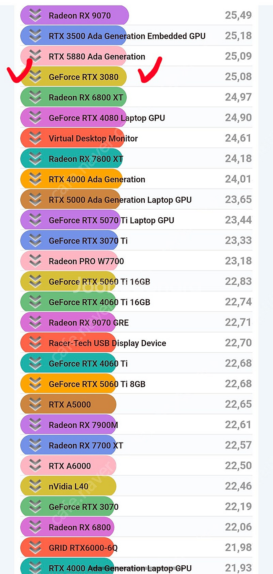
Task: Expand the RTX 5880 Ada Generation chevron
Action: (35, 56)
